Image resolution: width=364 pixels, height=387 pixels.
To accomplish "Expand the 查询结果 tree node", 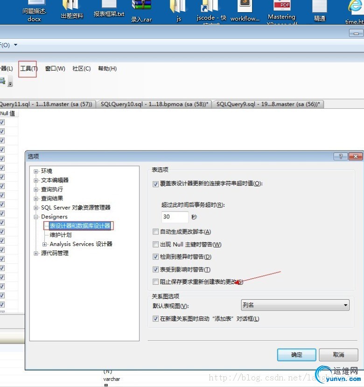I will coord(36,199).
